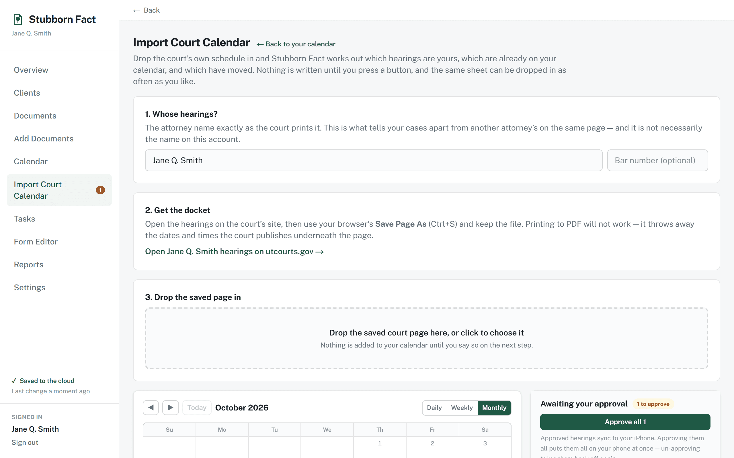Switch calendar to Daily view
This screenshot has height=458, width=734.
coord(434,408)
